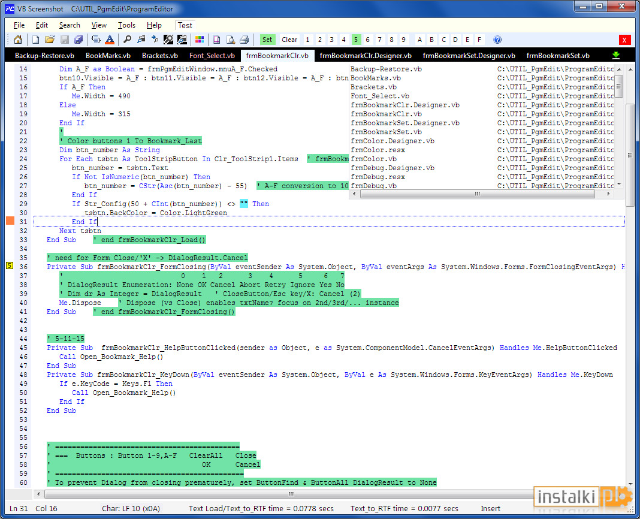This screenshot has height=519, width=640.
Task: Open the Edit menu
Action: tap(41, 25)
